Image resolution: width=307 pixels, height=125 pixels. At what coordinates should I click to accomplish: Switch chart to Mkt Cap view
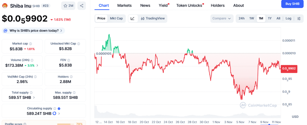116,18
